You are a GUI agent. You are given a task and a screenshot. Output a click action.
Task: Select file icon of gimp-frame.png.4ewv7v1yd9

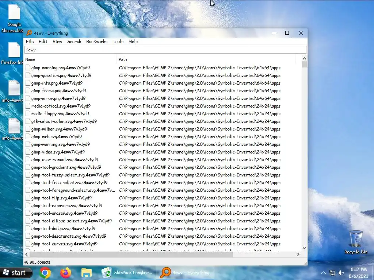[28, 91]
